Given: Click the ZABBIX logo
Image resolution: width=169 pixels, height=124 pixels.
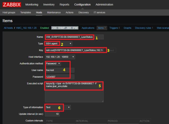Looking at the screenshot, I should [x=12, y=5].
